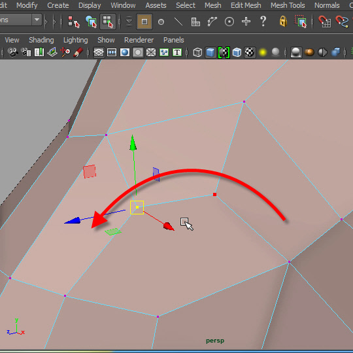The height and width of the screenshot is (353, 353).
Task: Toggle the gate mask icon
Action: [x=138, y=53]
